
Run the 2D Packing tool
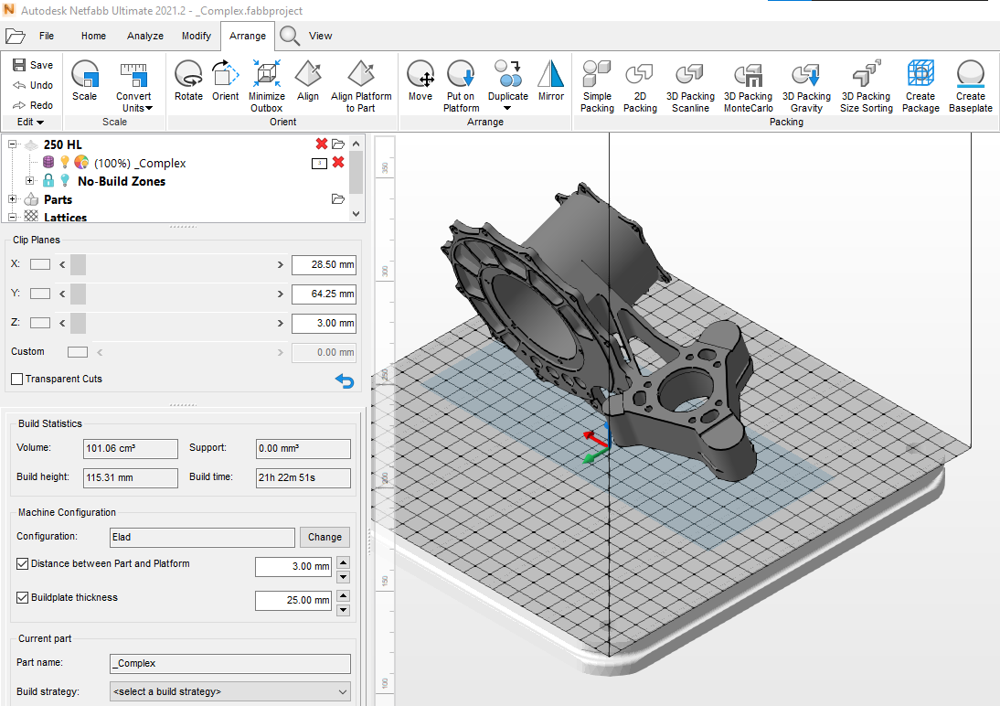click(640, 87)
